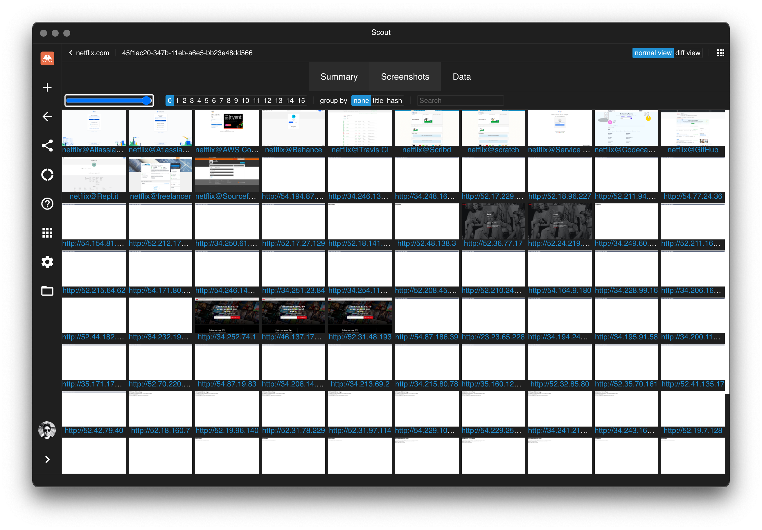Click the orange binoculars Scout logo

47,58
